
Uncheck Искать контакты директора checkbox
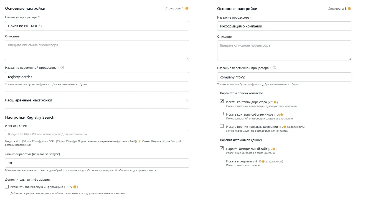tap(222, 101)
